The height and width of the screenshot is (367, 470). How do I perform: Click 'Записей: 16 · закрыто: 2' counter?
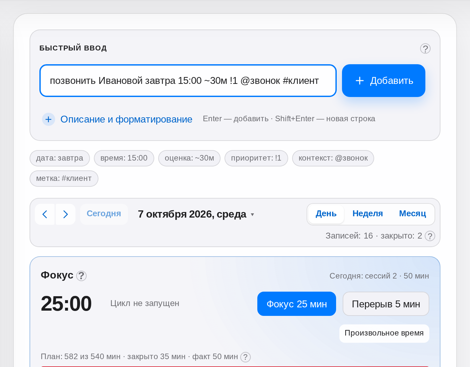click(374, 236)
